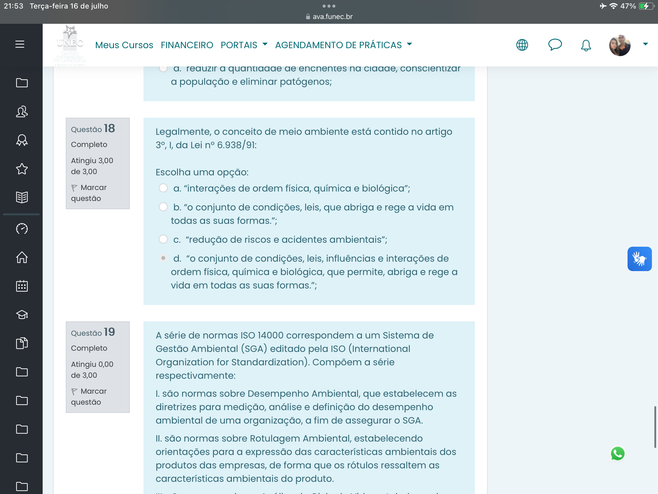The height and width of the screenshot is (494, 658).
Task: Tap the battery indicator in the status bar
Action: click(x=646, y=6)
